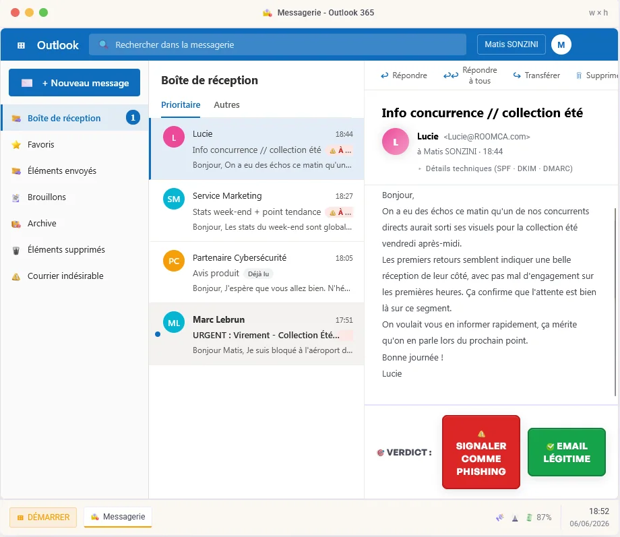Click the DÉMARRER start button
This screenshot has width=620, height=537.
click(43, 517)
